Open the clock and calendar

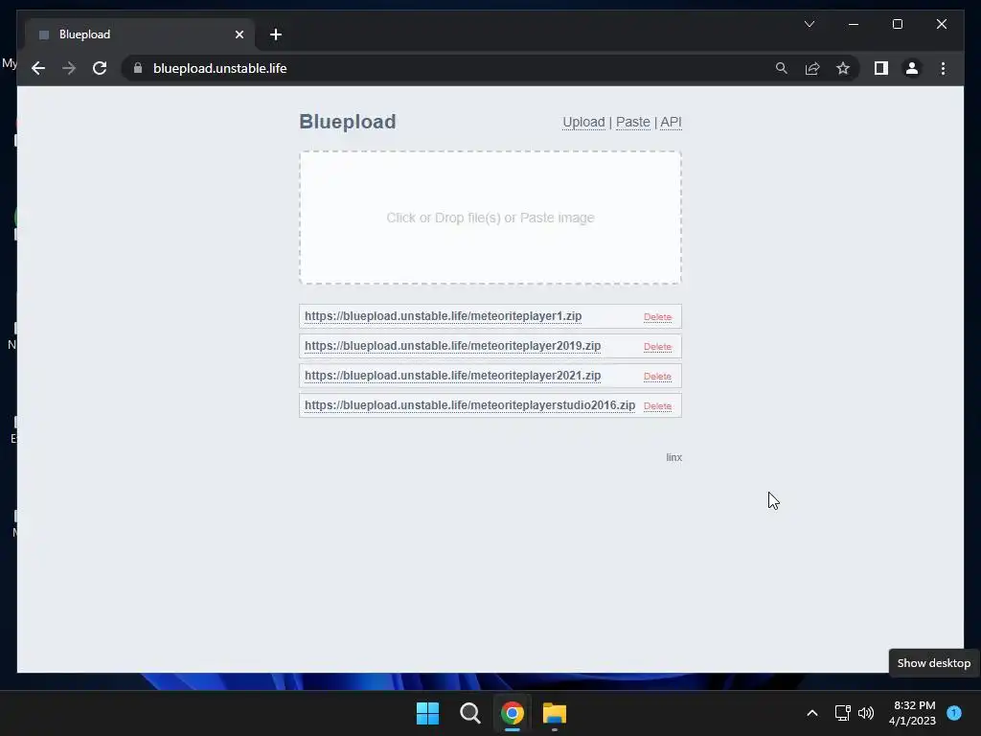click(x=912, y=713)
